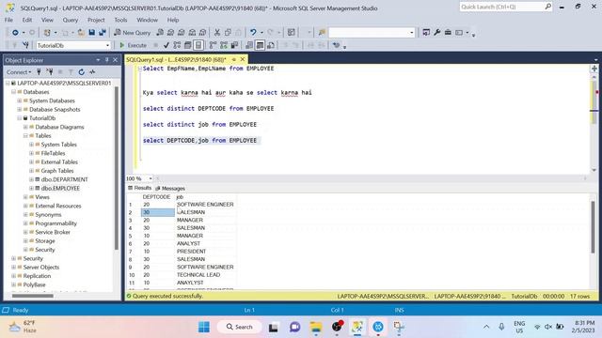Screen dimensions: 602x338
Task: Expand the Database Snapshots node
Action: 20,110
